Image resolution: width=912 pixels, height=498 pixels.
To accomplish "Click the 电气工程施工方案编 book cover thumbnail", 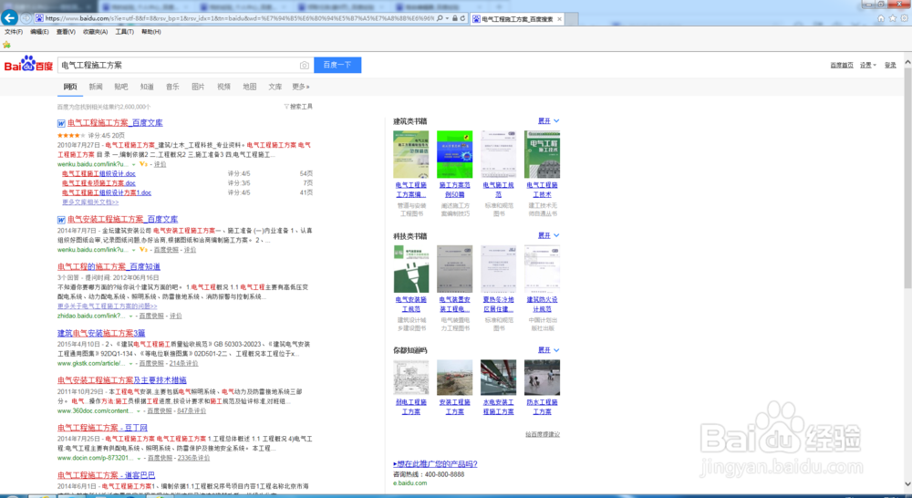I will coord(411,154).
